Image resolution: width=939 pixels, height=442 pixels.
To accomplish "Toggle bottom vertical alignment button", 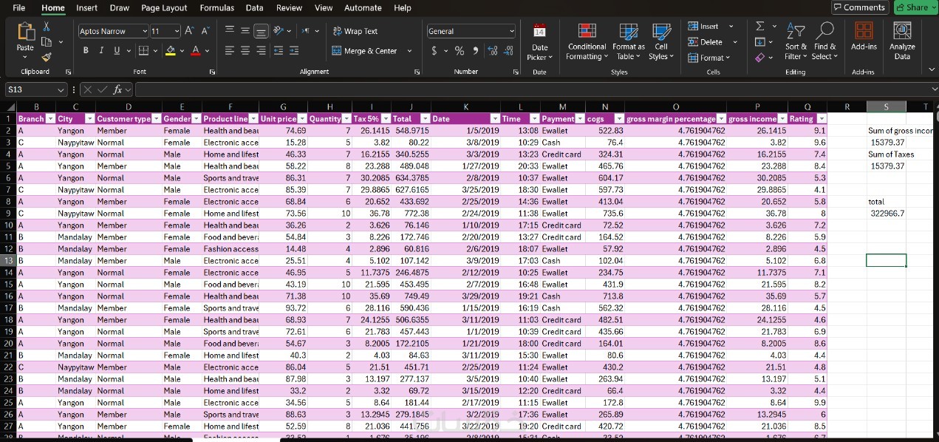I will (x=261, y=31).
